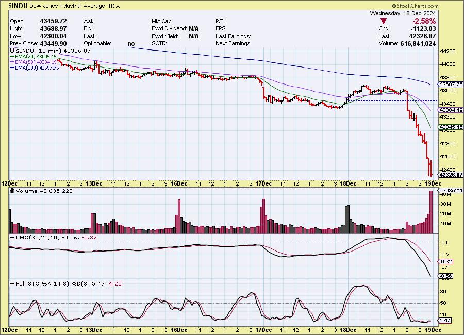Click the 43304.19 tag on the price axis
The width and height of the screenshot is (464, 335).
click(x=451, y=110)
